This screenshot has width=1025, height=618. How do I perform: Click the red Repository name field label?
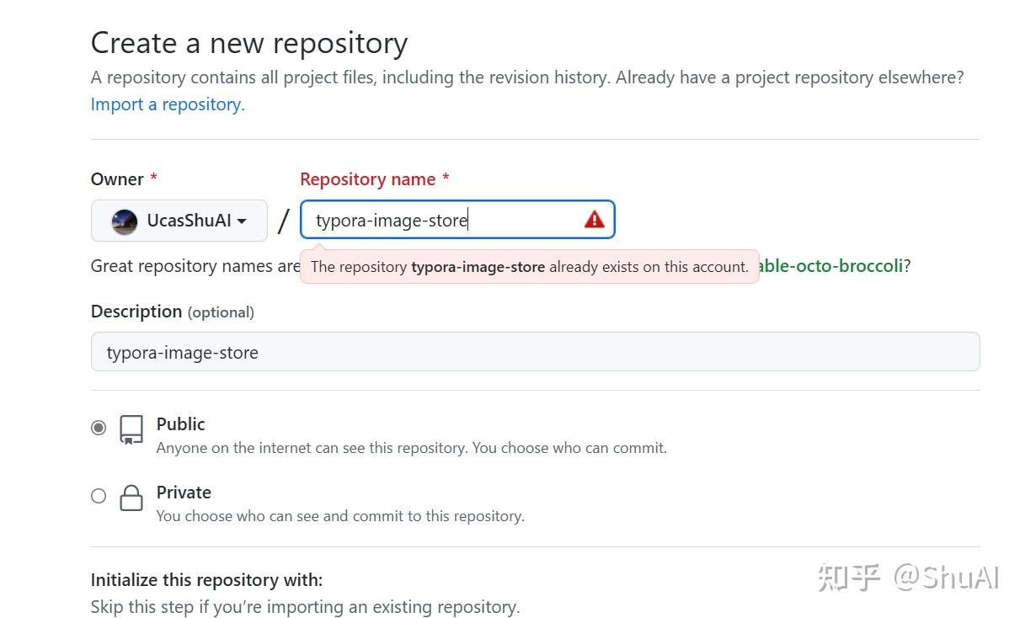click(368, 178)
